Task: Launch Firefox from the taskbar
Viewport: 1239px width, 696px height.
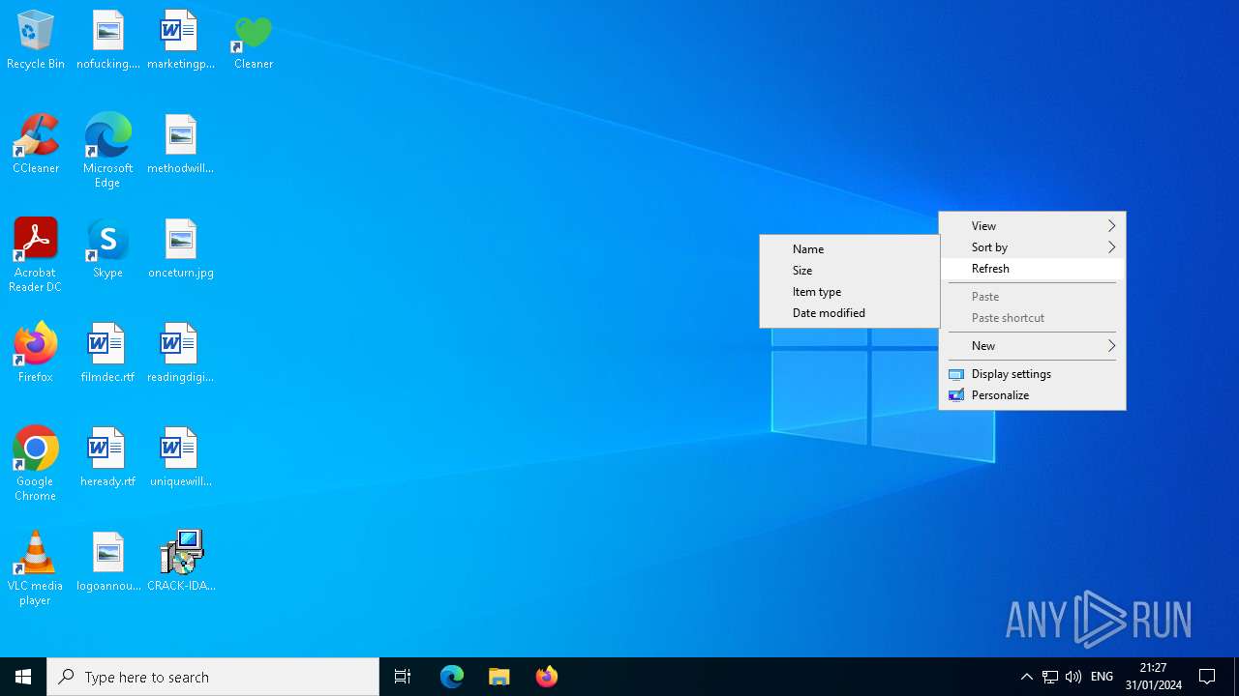Action: point(547,677)
